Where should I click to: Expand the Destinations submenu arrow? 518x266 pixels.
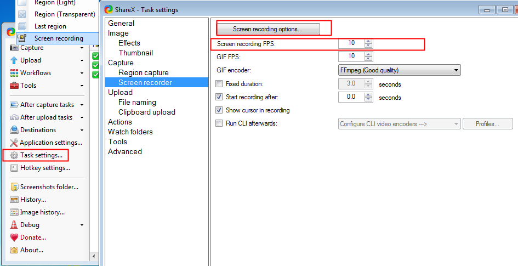tap(82, 130)
